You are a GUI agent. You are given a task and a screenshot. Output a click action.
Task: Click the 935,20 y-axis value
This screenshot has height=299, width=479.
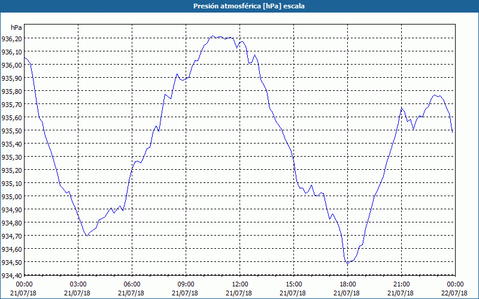[12, 170]
